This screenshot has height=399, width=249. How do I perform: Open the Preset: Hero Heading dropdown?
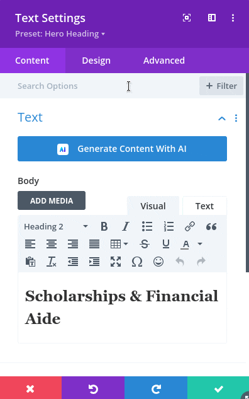[60, 34]
